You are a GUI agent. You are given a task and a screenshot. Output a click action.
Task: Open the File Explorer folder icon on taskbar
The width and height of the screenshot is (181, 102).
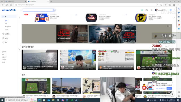[53, 100]
